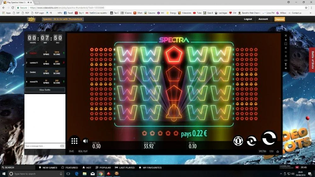The image size is (315, 177).
Task: Open LAST PLAYED games list
Action: [125, 167]
